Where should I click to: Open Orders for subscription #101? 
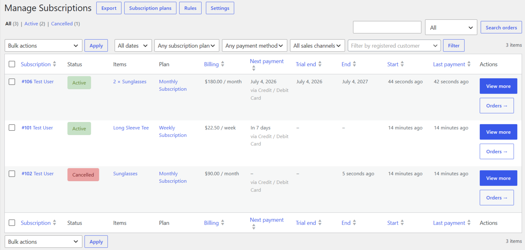pos(497,151)
